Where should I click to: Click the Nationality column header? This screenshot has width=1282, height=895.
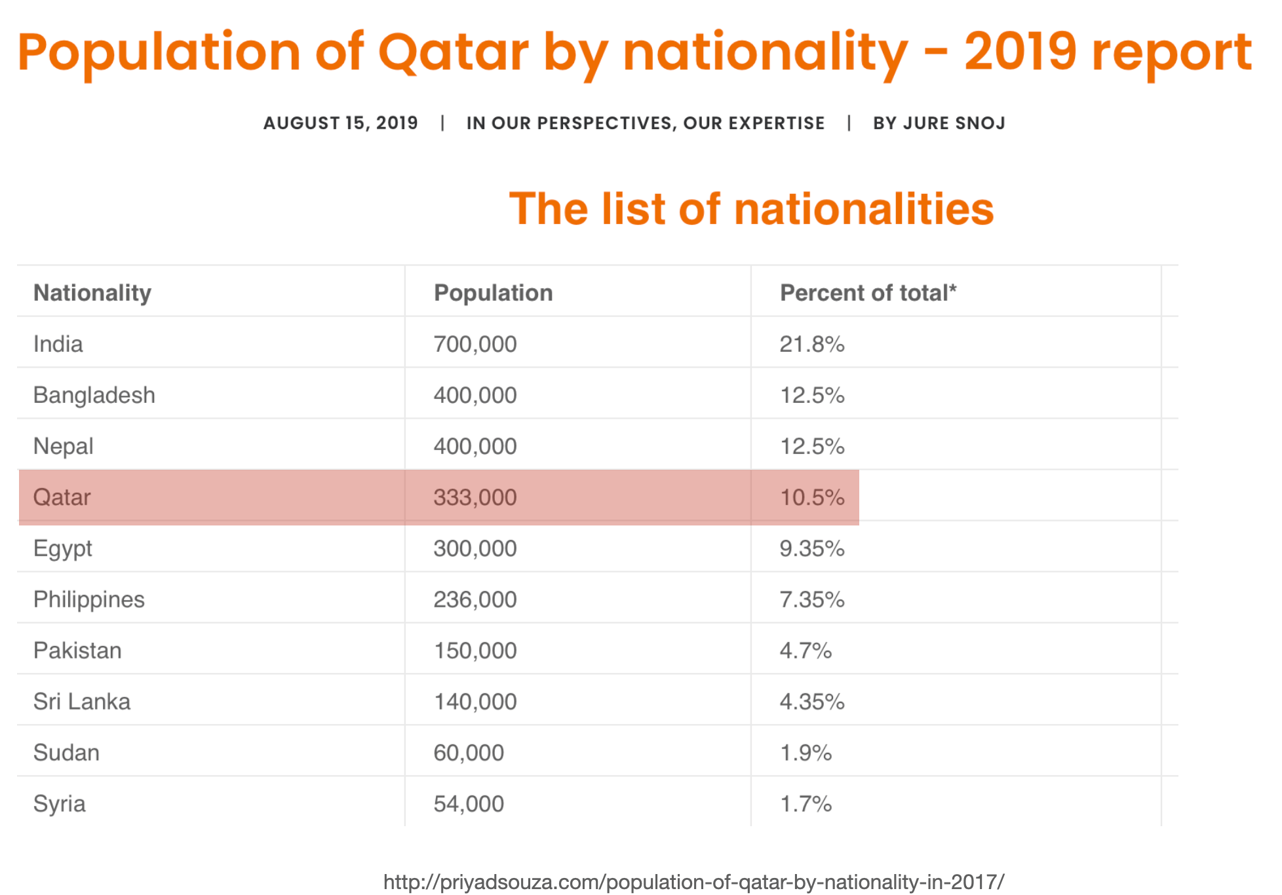point(92,293)
